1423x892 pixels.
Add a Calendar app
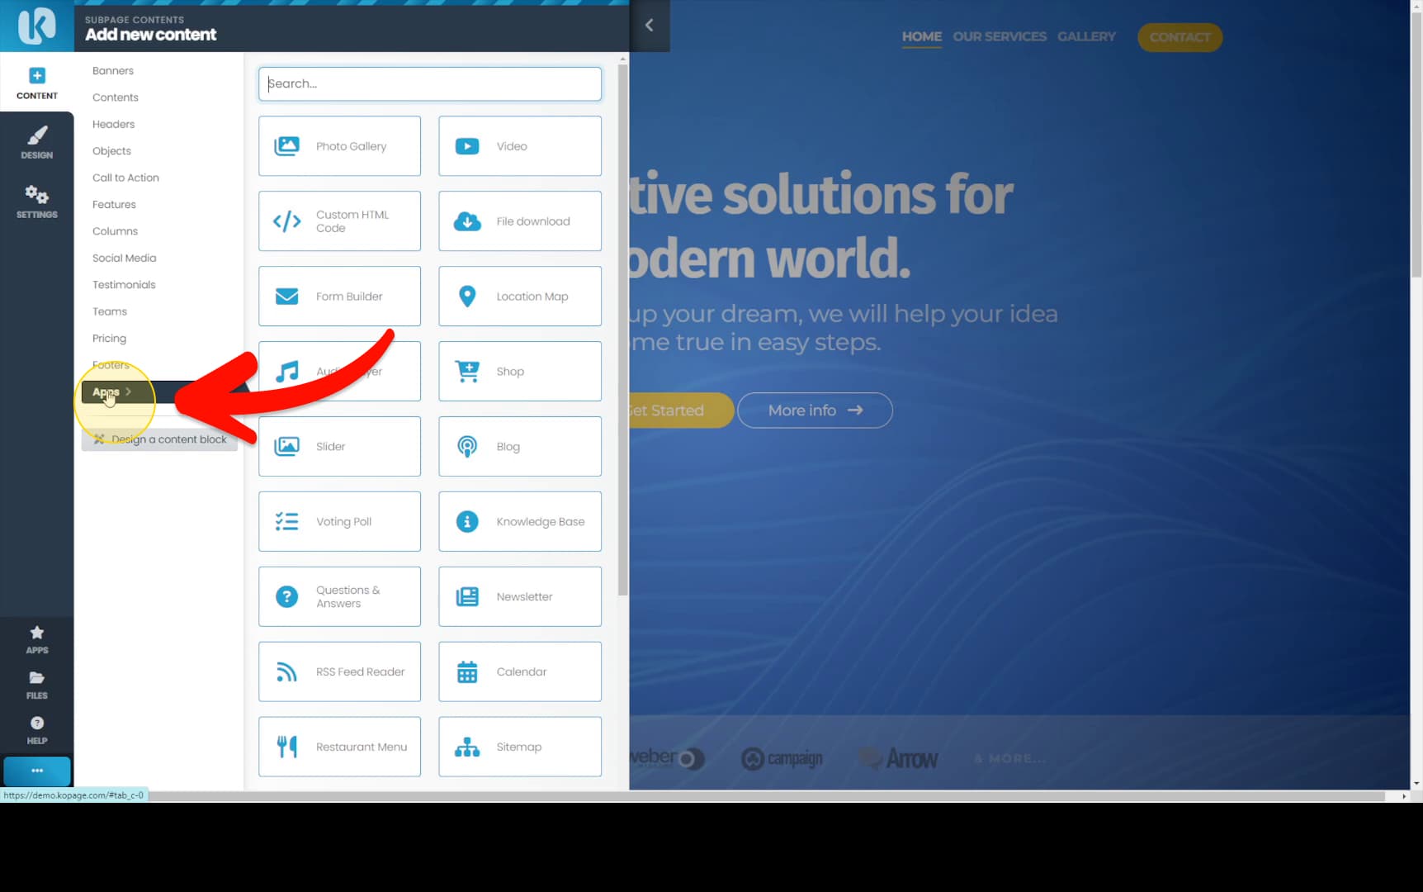click(x=520, y=672)
